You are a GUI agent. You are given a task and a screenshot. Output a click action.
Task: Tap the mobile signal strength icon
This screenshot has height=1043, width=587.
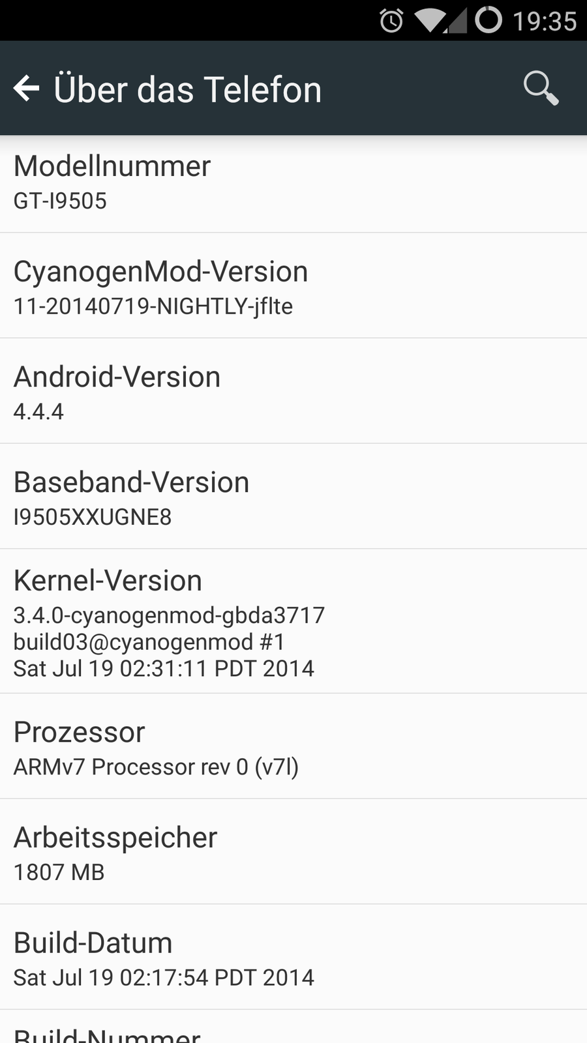click(457, 22)
